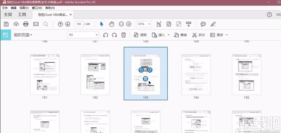Zoom in with plus icon
The width and height of the screenshot is (281, 133).
pos(129,24)
